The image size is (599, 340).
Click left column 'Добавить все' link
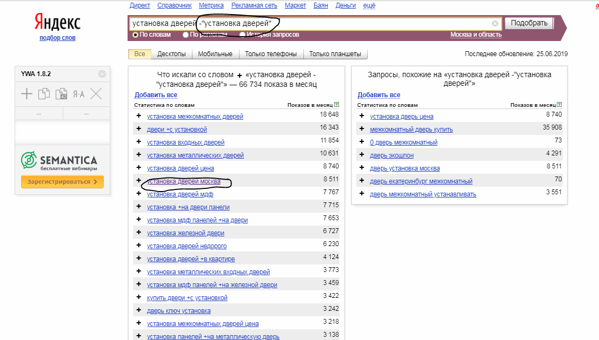156,94
